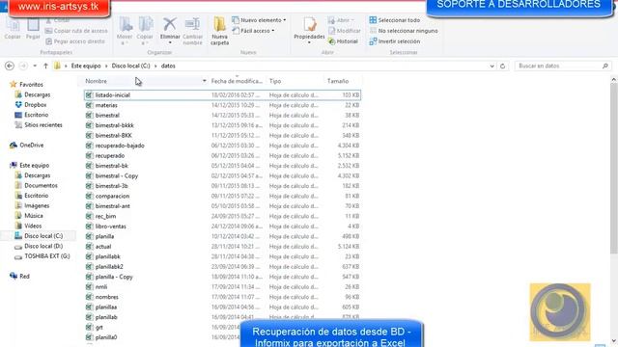This screenshot has height=347, width=618.
Task: Select the bimestral-bkkk file
Action: click(x=115, y=125)
